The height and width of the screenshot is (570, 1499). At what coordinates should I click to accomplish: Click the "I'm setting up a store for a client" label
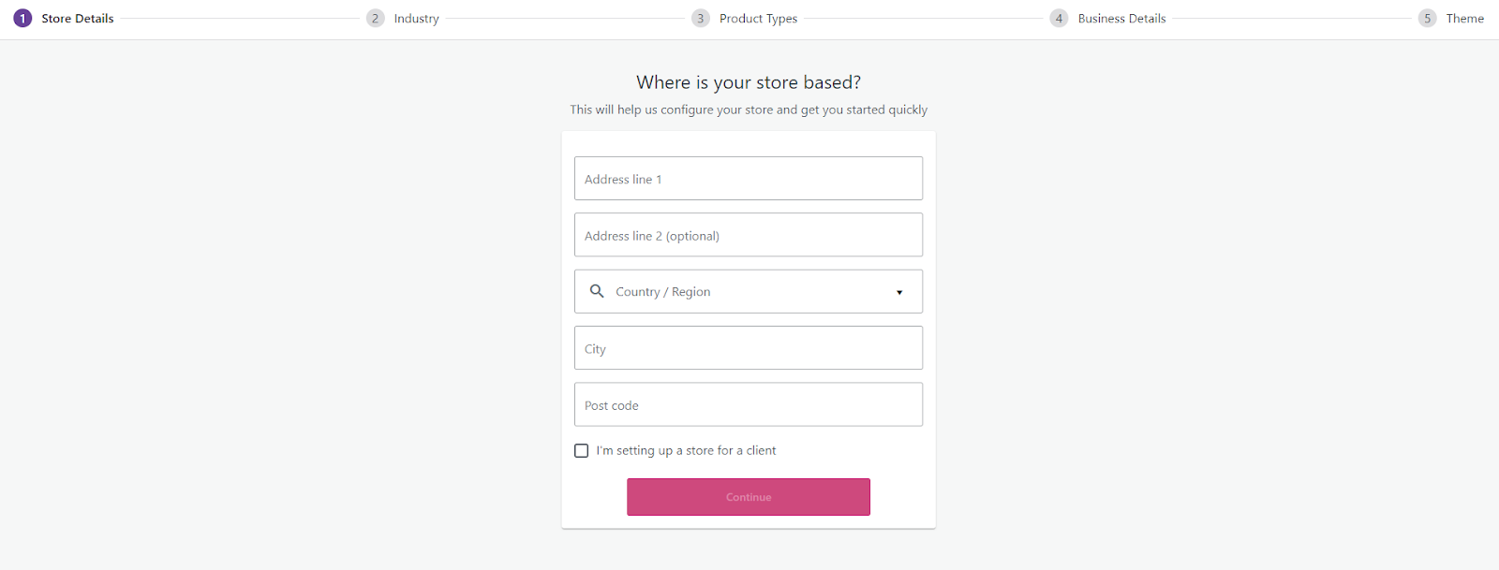click(686, 451)
